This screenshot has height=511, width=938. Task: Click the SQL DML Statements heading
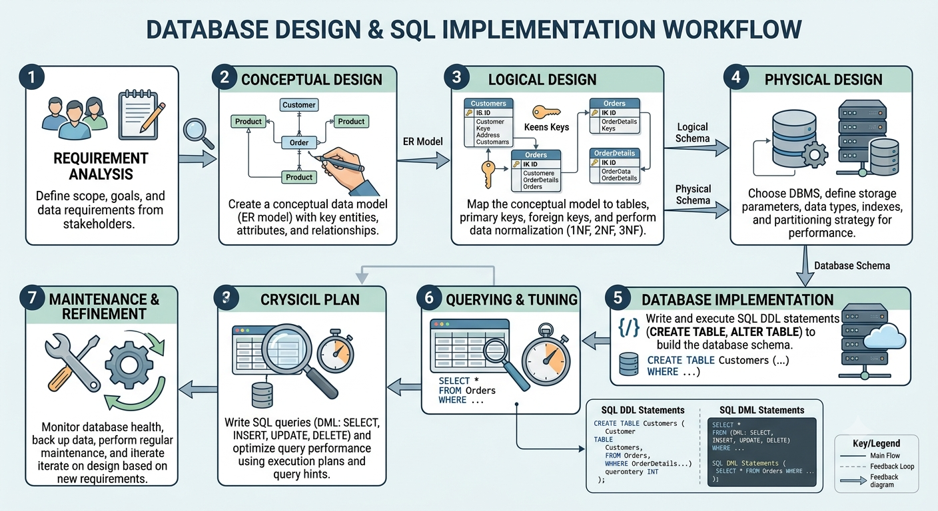[762, 410]
